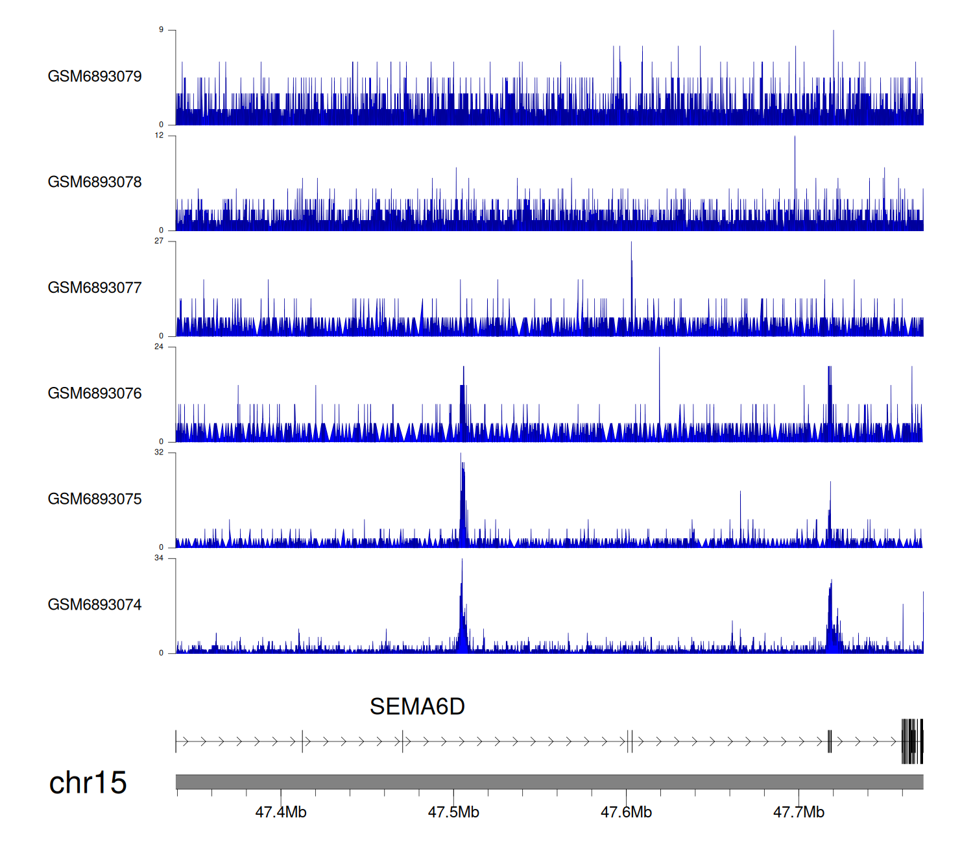Click the y-axis maximum 34 of GSM6893074
The height and width of the screenshot is (857, 973).
(x=159, y=558)
